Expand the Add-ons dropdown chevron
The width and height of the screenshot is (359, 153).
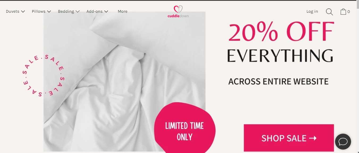[106, 11]
